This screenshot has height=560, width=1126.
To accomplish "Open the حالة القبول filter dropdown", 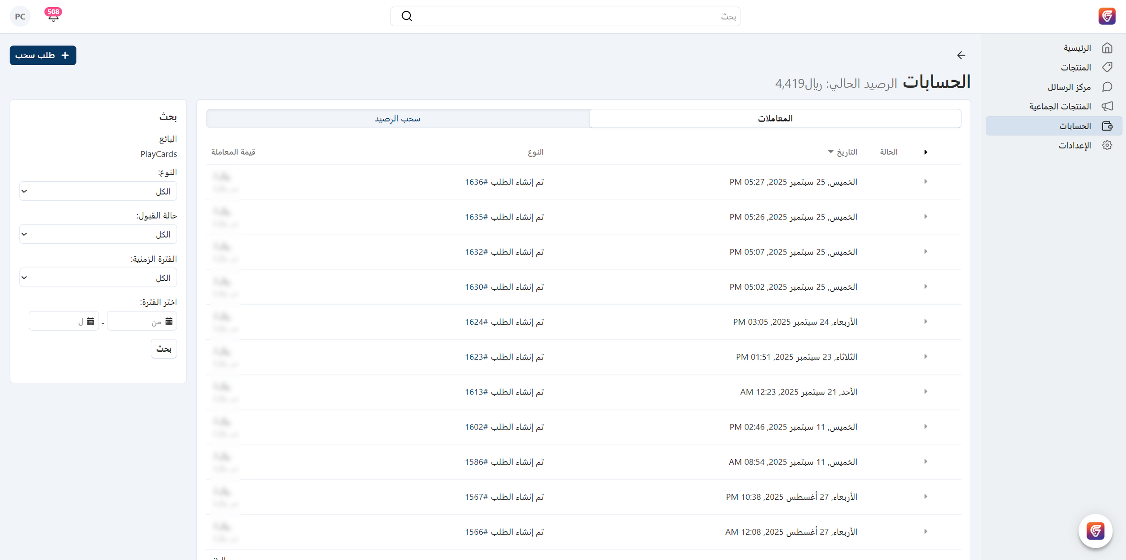I will (98, 234).
